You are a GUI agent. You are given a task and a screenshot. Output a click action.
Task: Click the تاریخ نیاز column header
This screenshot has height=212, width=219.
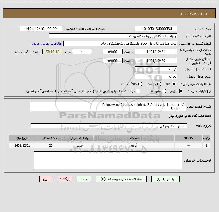pos(22,138)
